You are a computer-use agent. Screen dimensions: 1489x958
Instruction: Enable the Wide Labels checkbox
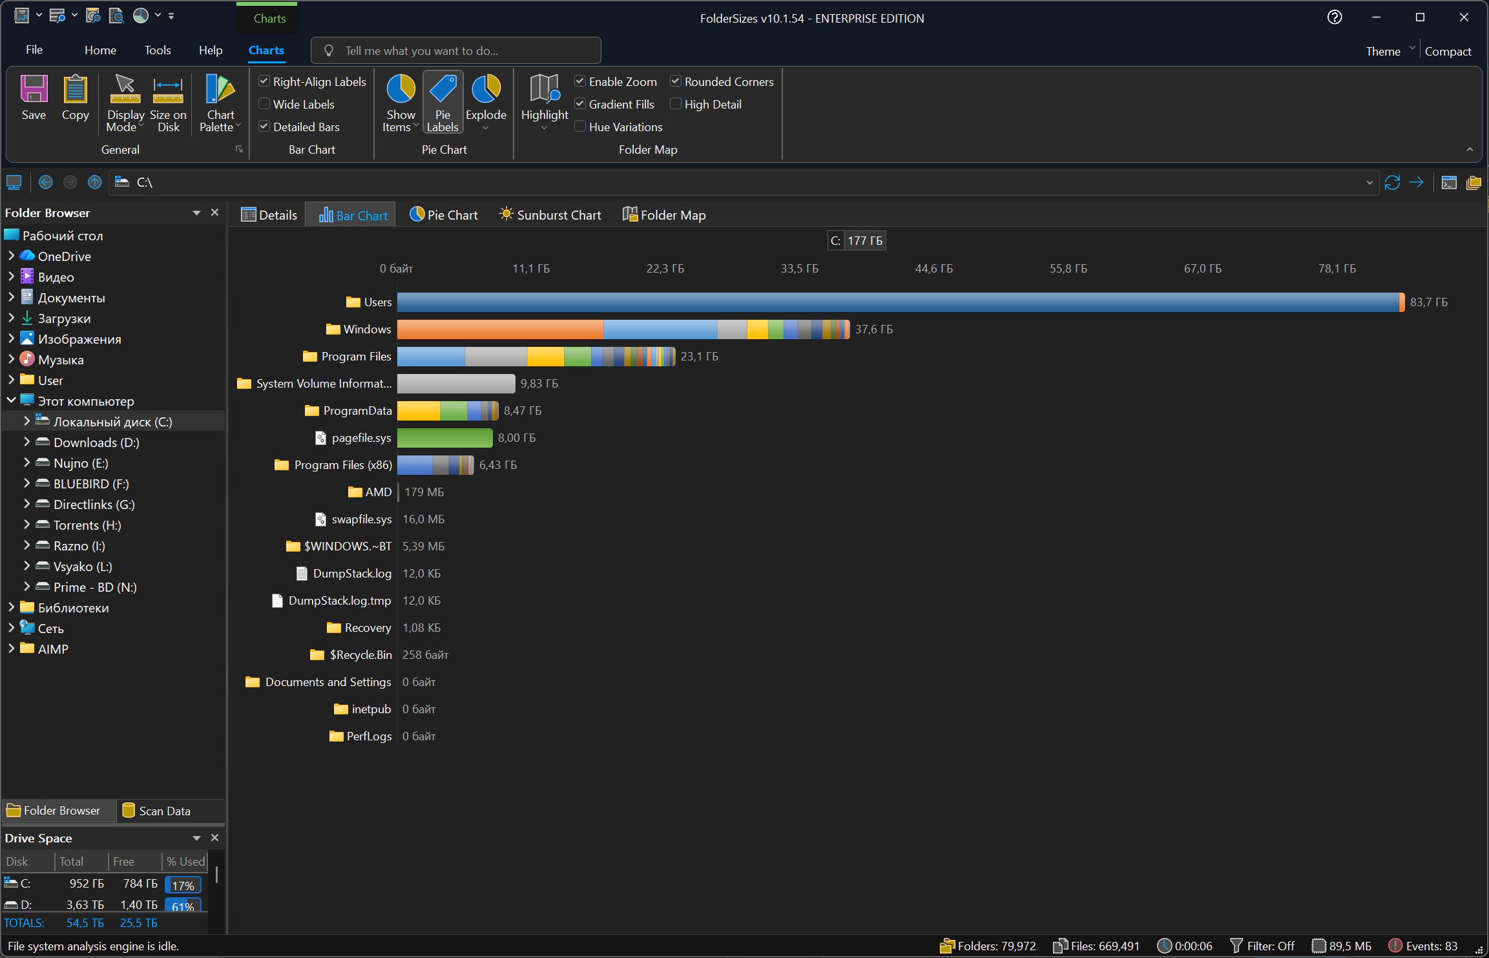[264, 104]
